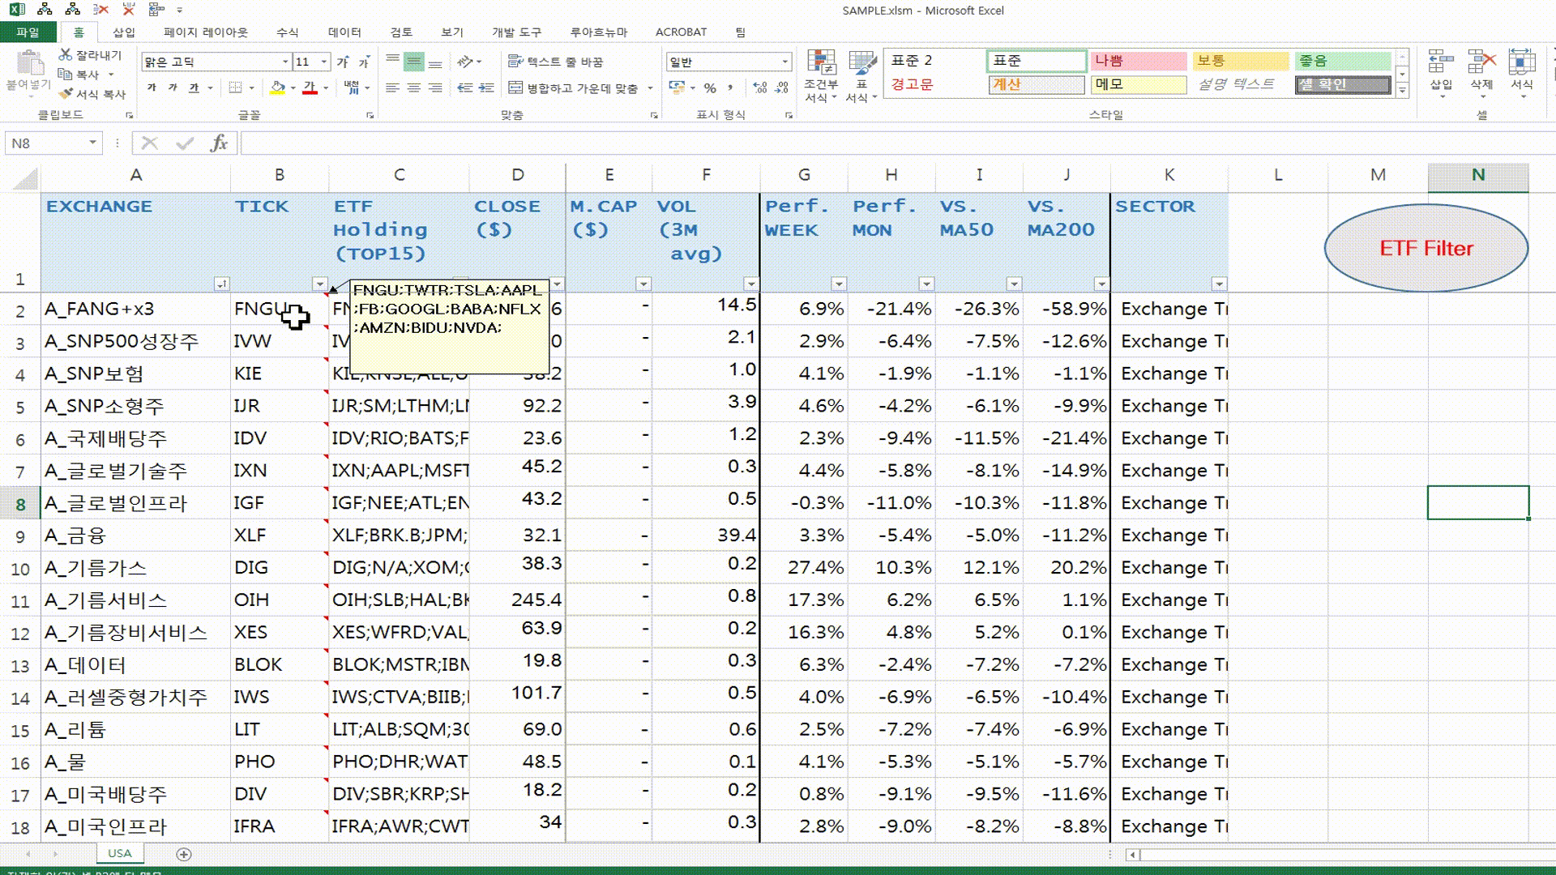Click the increase decimal places icon

760,87
